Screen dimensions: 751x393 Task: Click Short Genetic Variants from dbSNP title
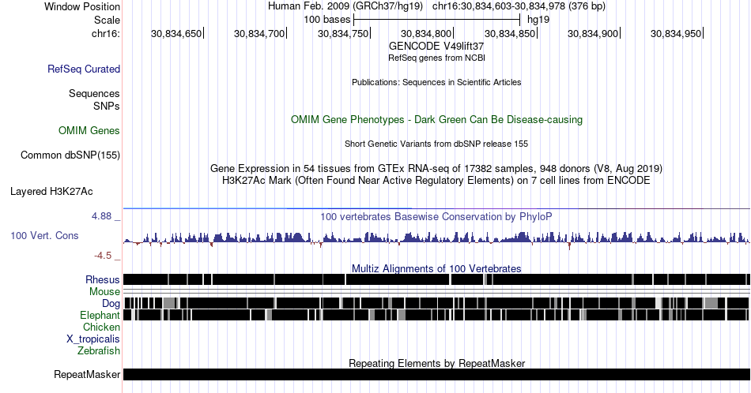tap(436, 144)
